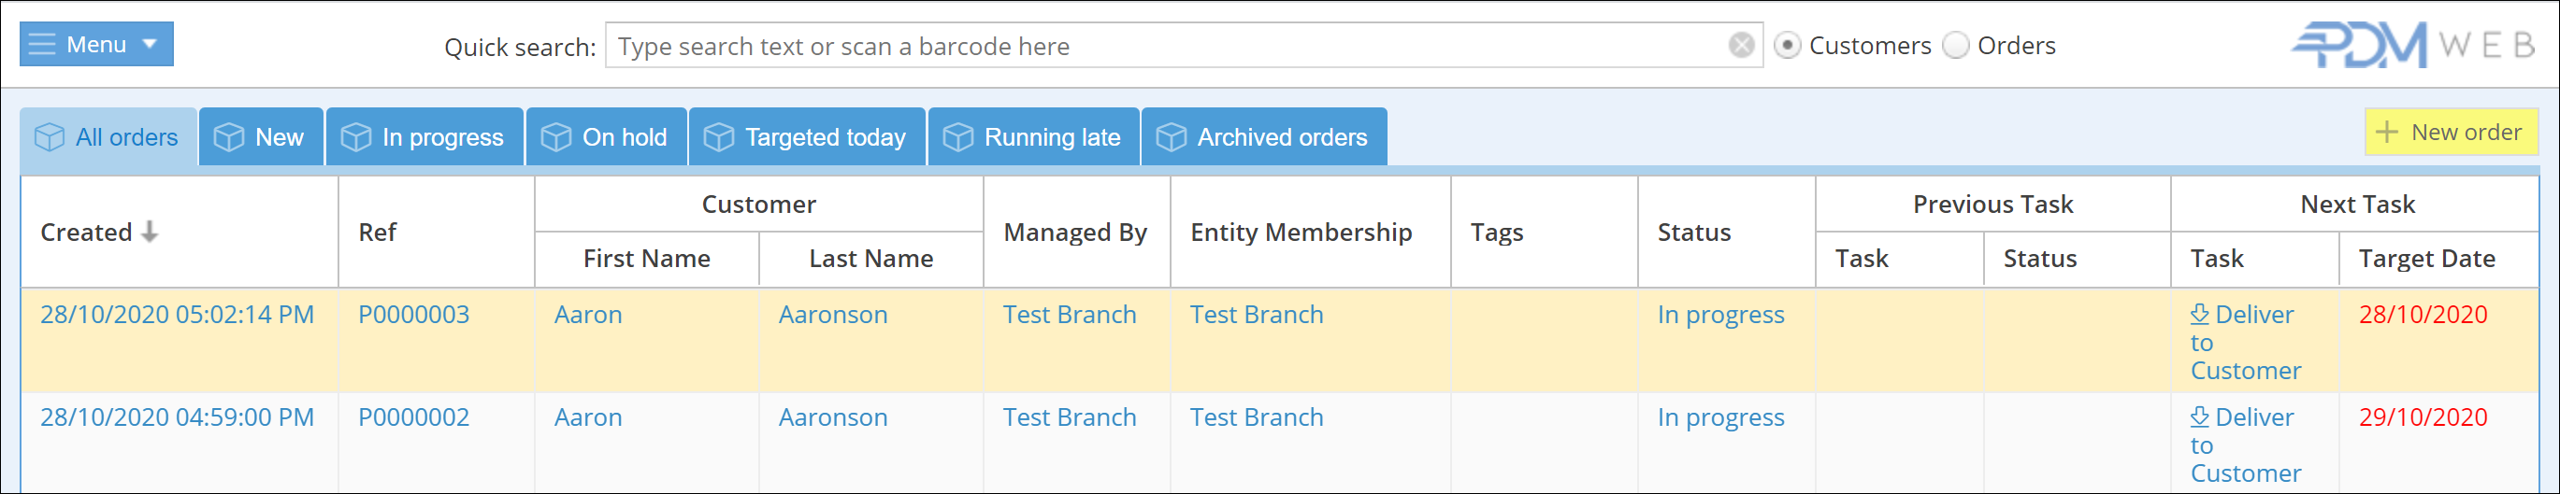Select the Orders radio button
Viewport: 2560px width, 494px height.
pos(1955,46)
